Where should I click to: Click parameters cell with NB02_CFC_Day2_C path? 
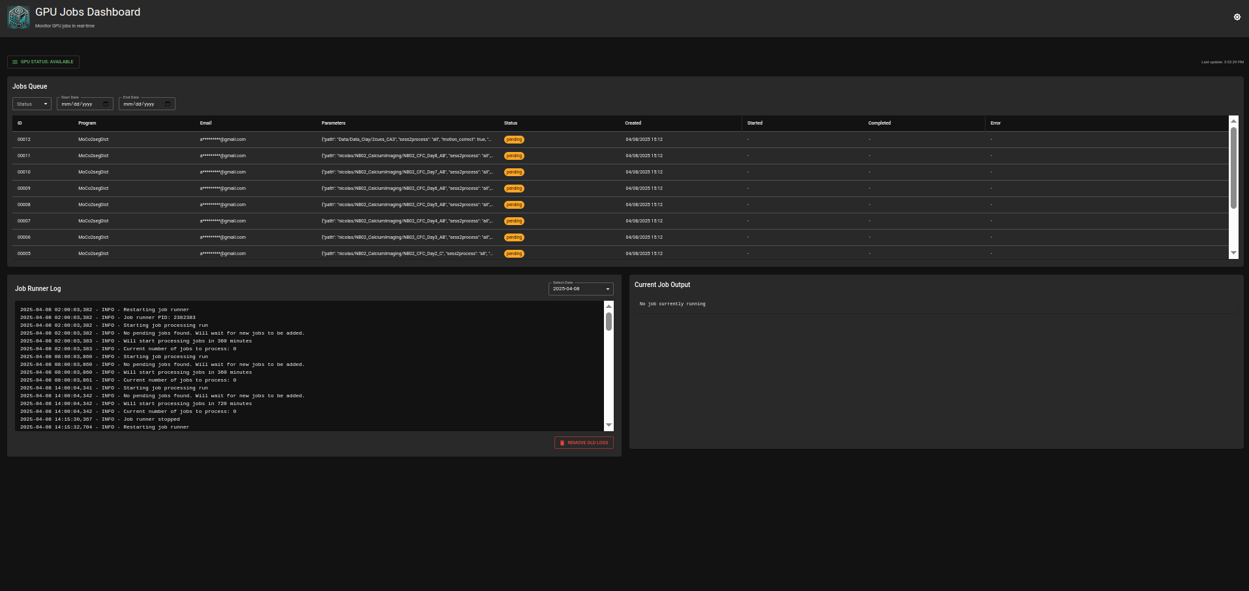(407, 254)
